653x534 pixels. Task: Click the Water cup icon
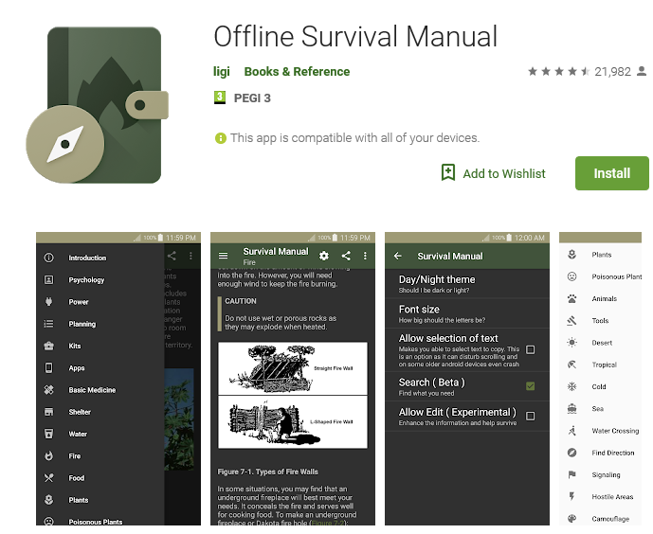(48, 434)
